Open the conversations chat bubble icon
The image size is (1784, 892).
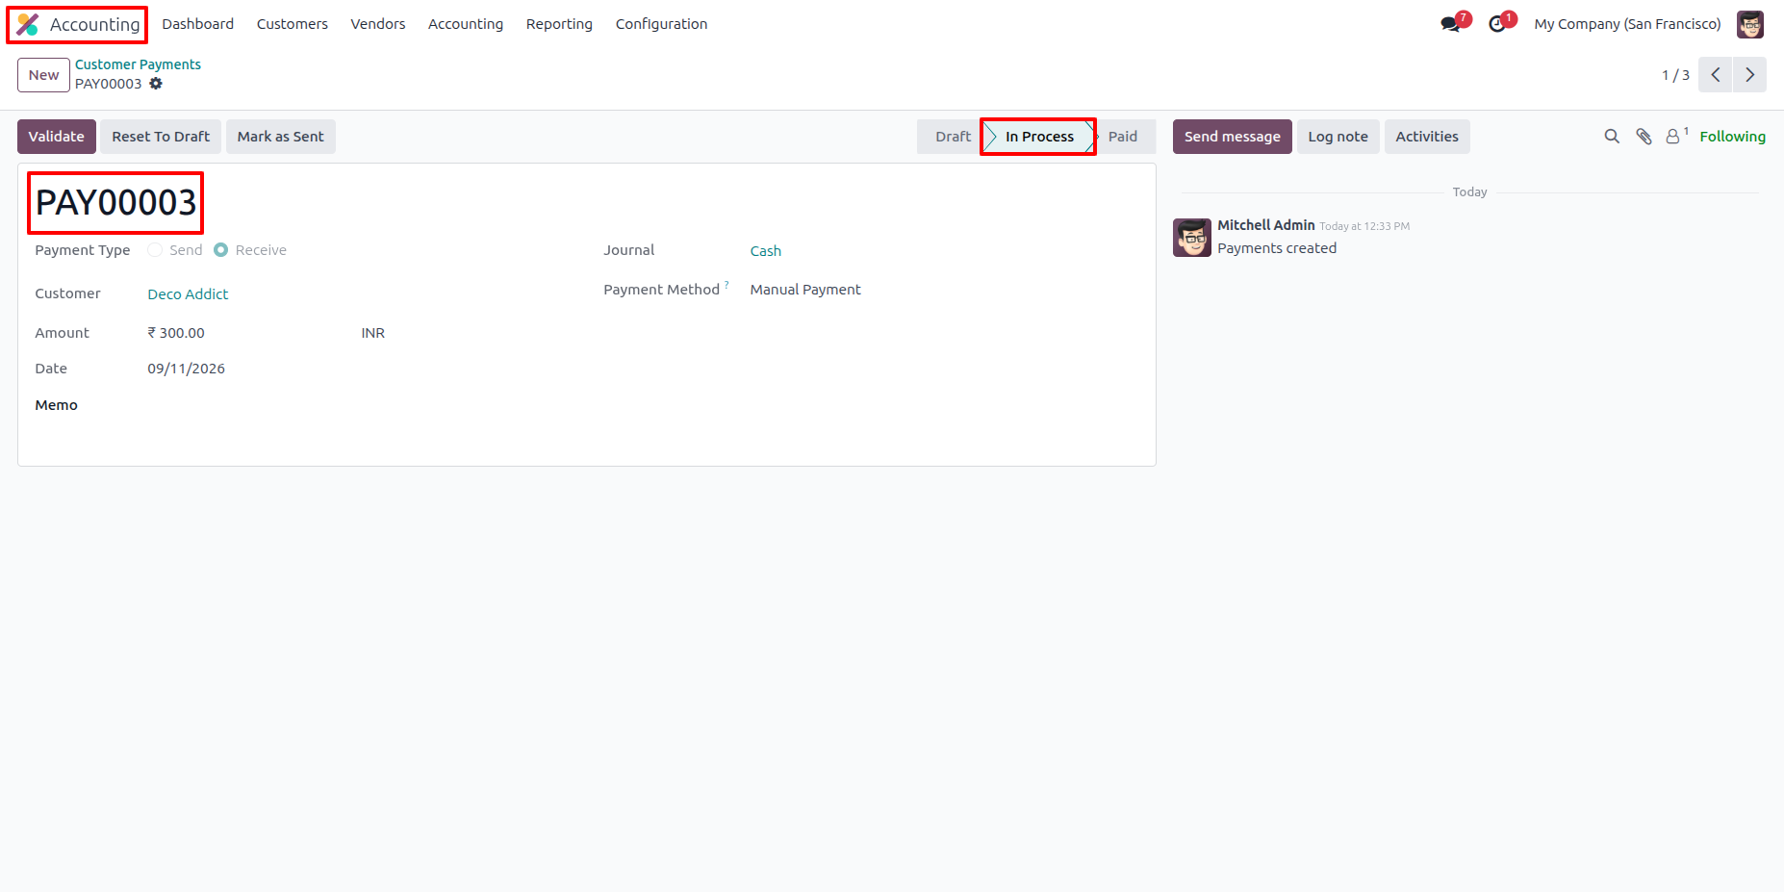pos(1450,24)
